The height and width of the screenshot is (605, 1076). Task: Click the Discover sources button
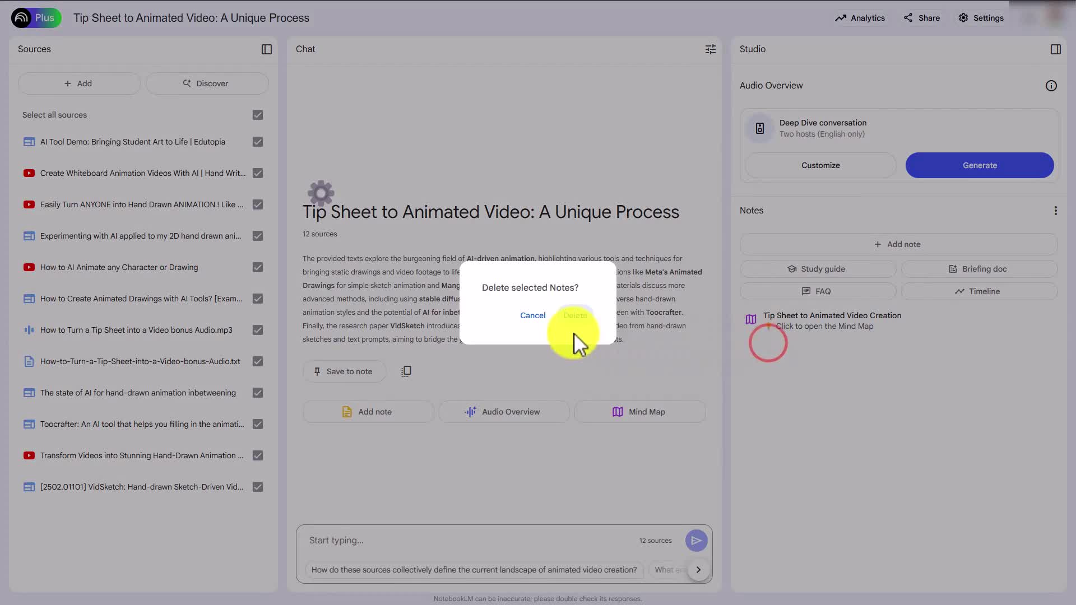207,83
